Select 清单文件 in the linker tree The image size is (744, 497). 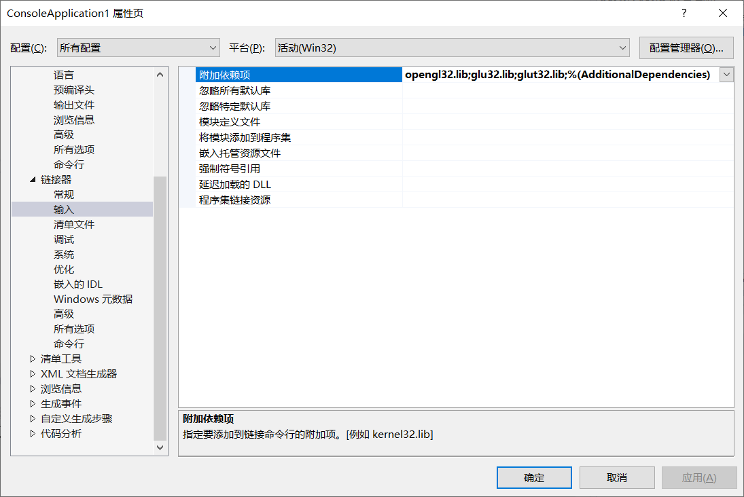coord(74,224)
